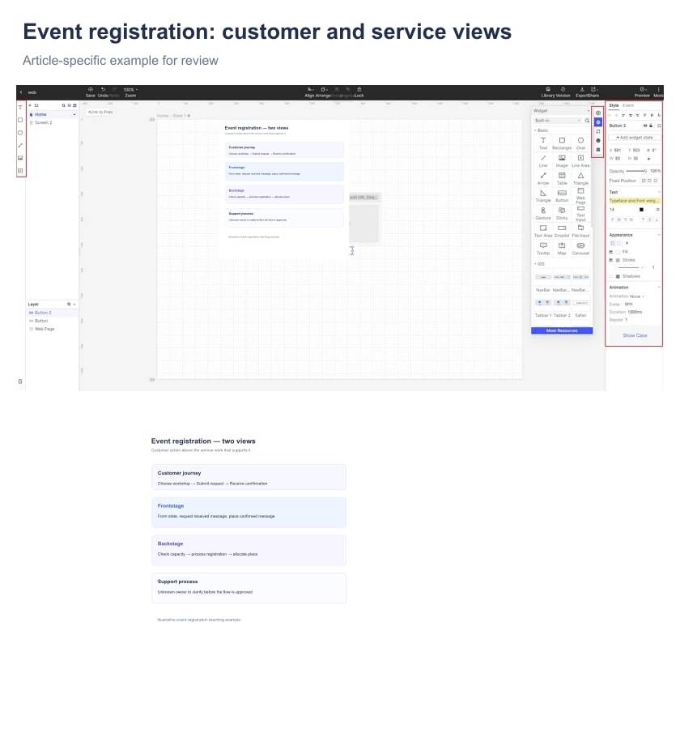Add the Gesture widget
Image resolution: width=680 pixels, height=729 pixels.
click(543, 213)
